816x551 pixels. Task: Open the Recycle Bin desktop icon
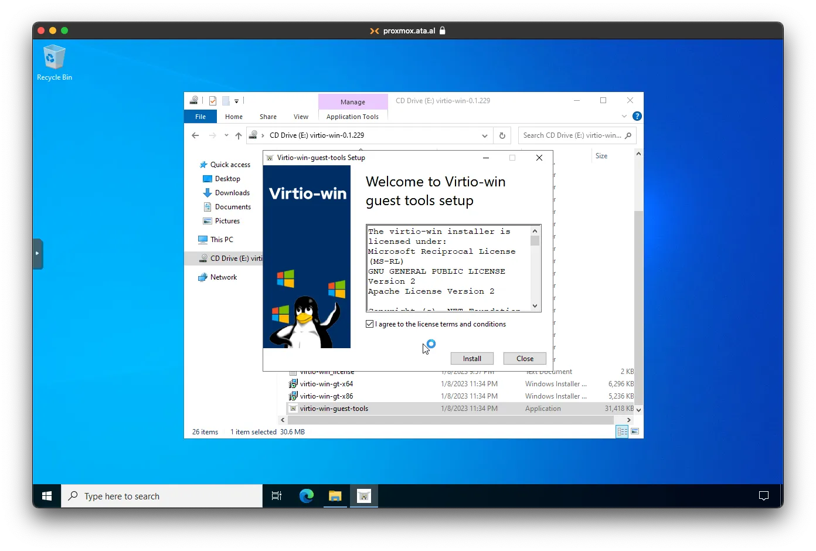(54, 63)
